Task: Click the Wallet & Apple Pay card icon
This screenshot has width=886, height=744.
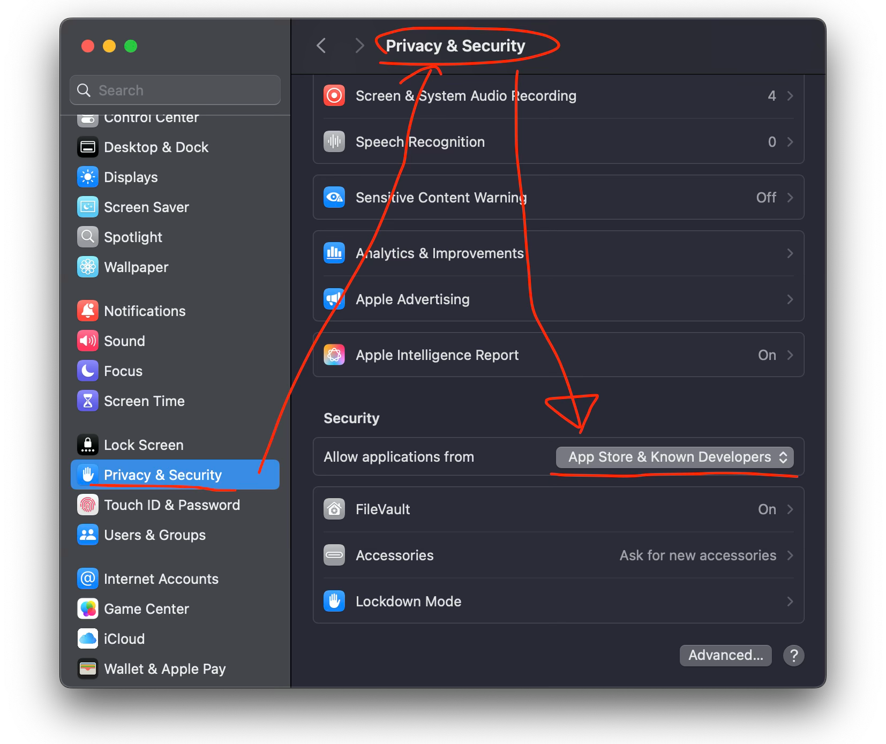Action: click(88, 669)
